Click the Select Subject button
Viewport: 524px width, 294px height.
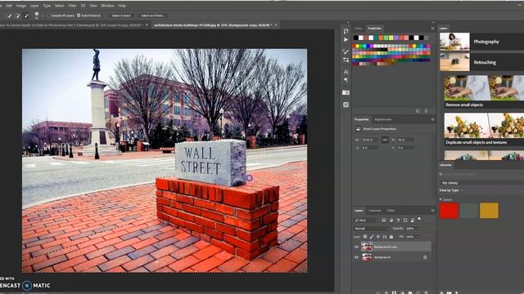[x=121, y=16]
